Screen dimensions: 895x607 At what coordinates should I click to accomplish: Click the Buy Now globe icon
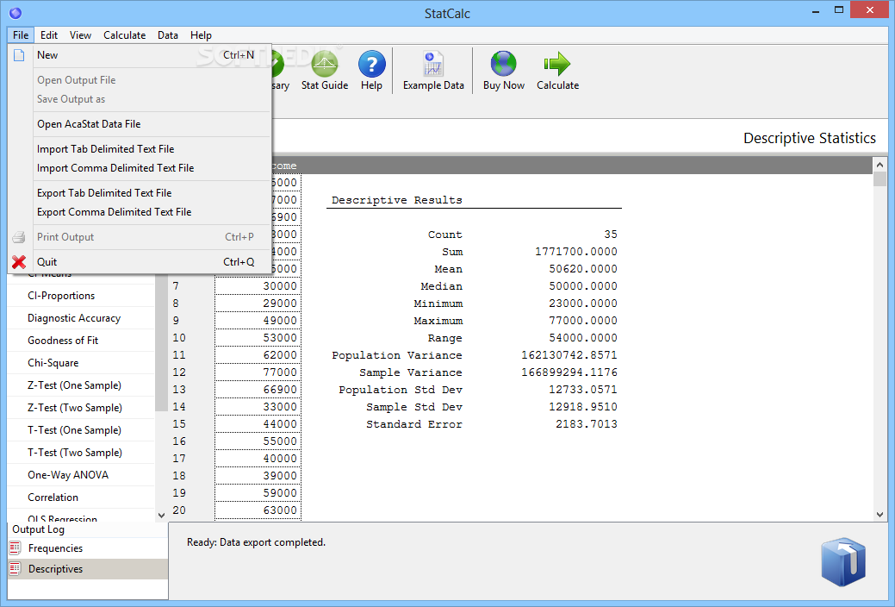pos(503,64)
